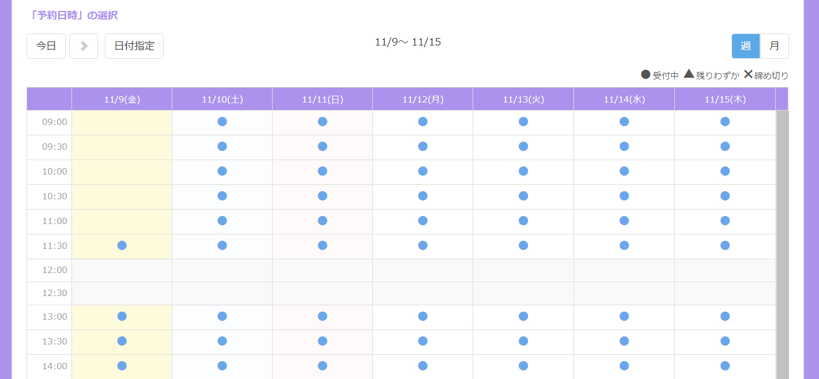Screen dimensions: 819x379
Task: Open the 日付指定 date picker
Action: [x=134, y=46]
